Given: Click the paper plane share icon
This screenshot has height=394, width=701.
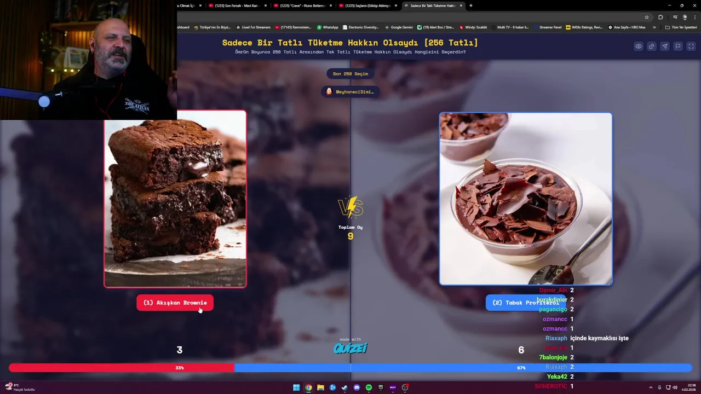Looking at the screenshot, I should tap(665, 47).
